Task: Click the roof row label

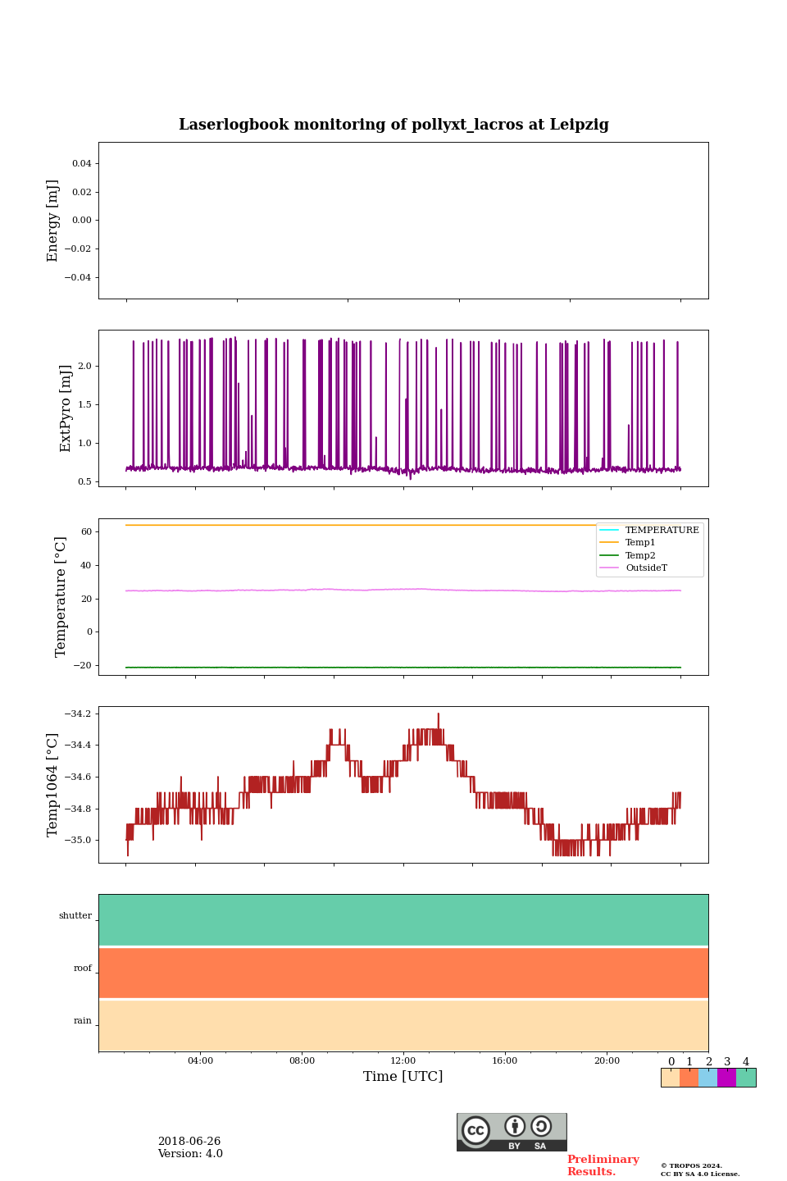Action: tap(83, 969)
